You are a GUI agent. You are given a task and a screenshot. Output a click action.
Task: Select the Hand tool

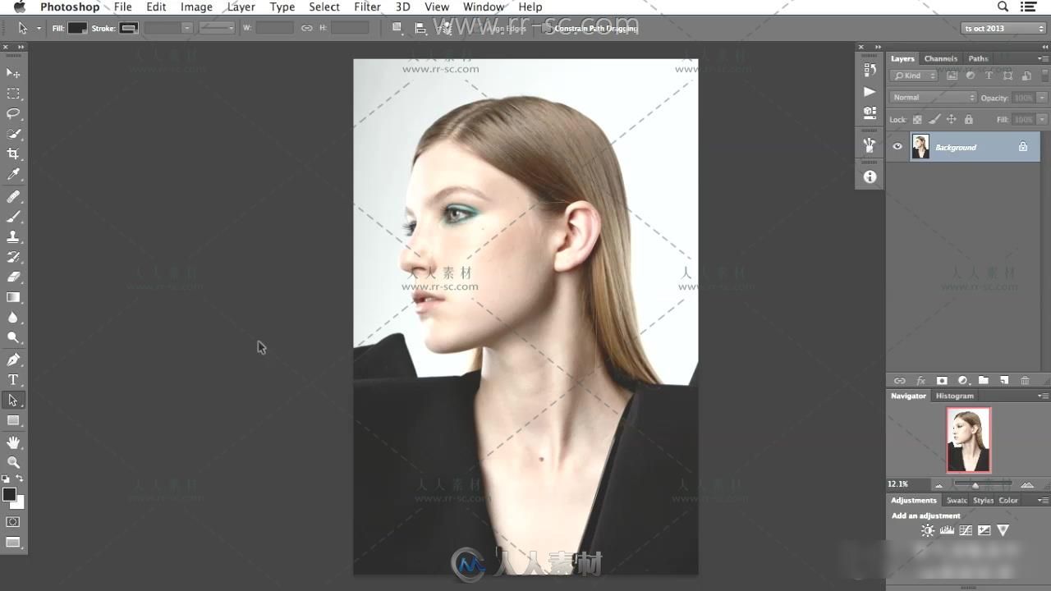13,442
